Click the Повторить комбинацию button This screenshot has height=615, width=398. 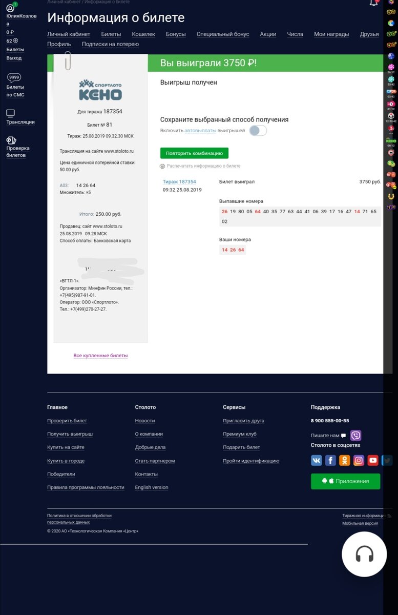click(194, 153)
